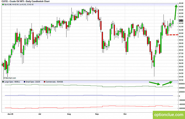Click the -600000 positions axis label
The height and width of the screenshot is (119, 185).
(x=182, y=108)
